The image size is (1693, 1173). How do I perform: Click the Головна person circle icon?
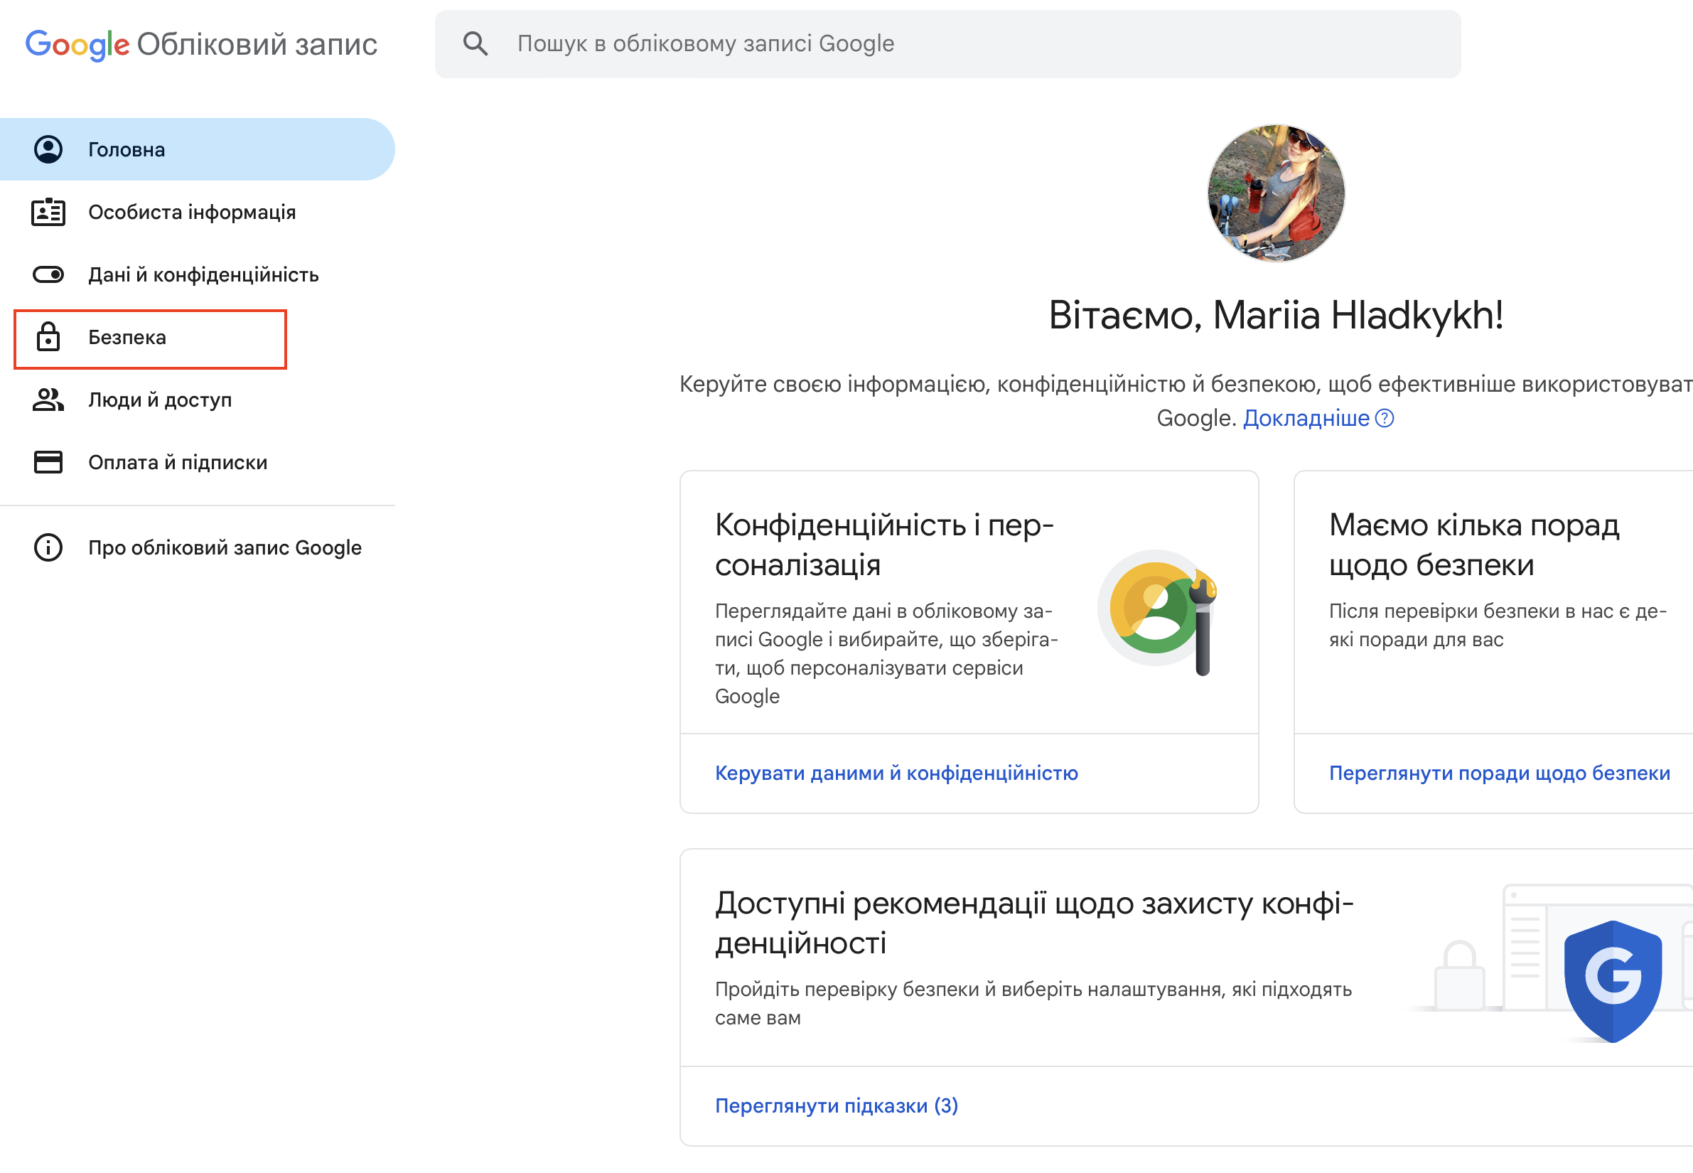click(48, 149)
